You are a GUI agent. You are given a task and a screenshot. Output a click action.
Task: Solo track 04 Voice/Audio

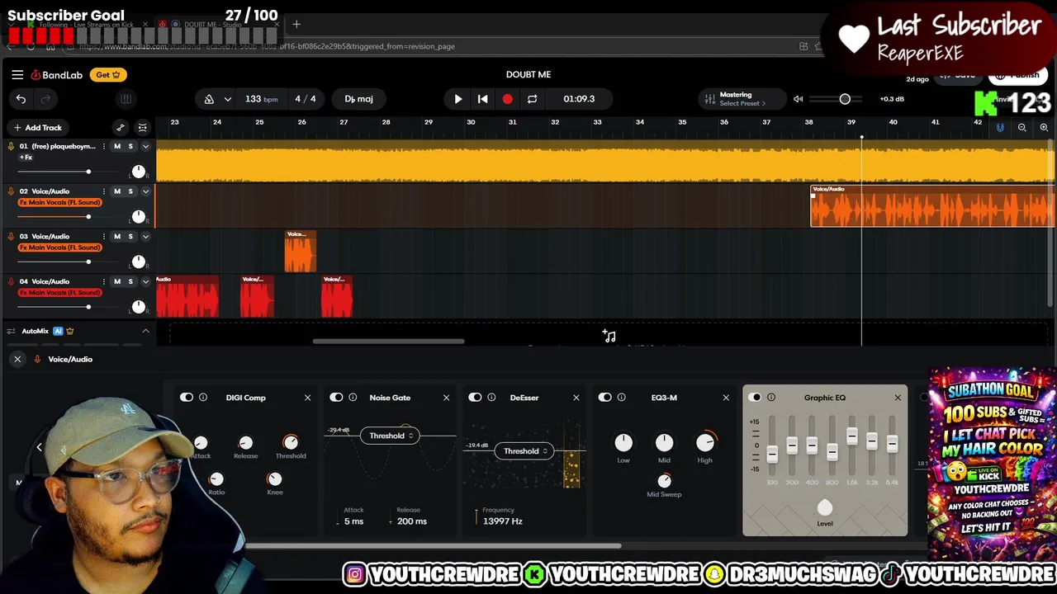[130, 281]
